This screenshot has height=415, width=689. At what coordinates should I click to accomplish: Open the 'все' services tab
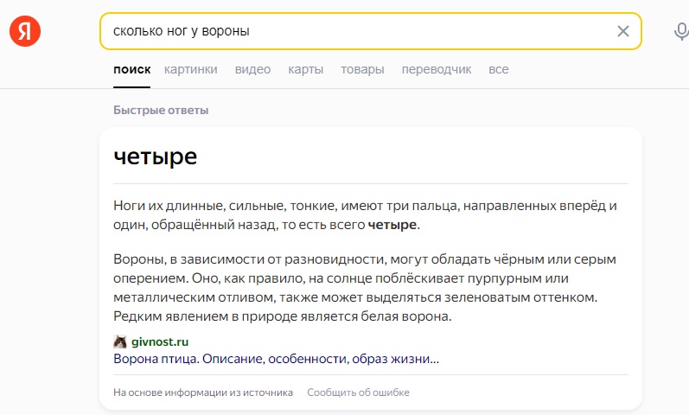click(x=499, y=69)
